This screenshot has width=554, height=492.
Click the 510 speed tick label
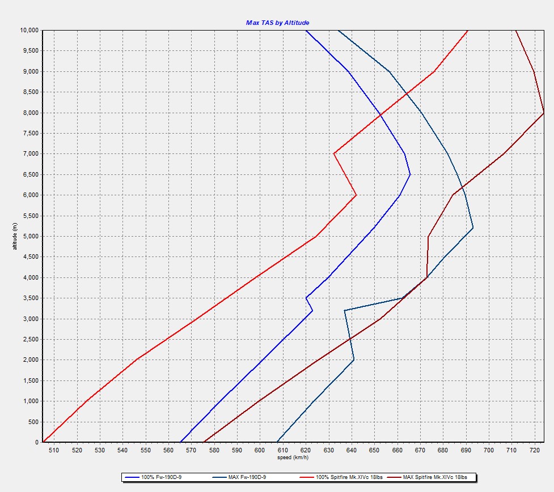tap(54, 450)
